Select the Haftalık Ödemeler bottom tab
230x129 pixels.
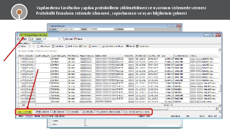(x=42, y=112)
